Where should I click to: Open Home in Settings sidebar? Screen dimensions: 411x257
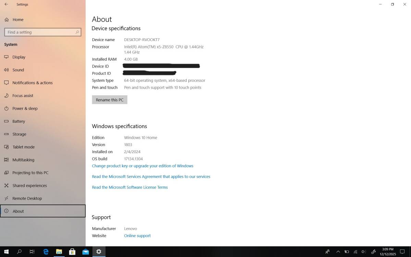click(18, 20)
